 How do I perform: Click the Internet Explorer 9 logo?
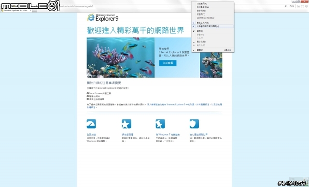pos(103,17)
